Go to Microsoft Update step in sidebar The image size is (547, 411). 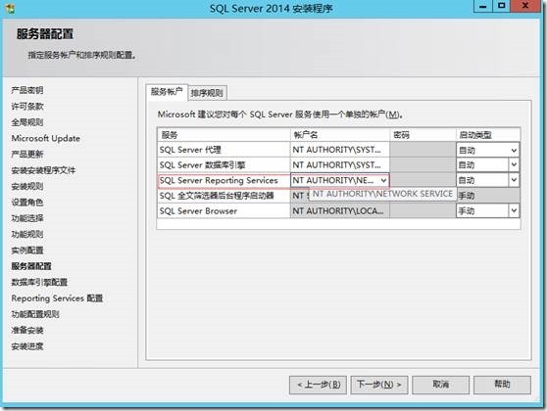point(46,138)
